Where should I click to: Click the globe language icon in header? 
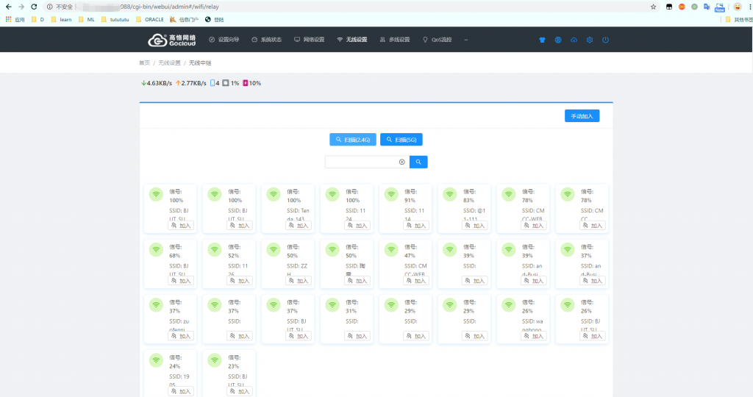pyautogui.click(x=558, y=40)
